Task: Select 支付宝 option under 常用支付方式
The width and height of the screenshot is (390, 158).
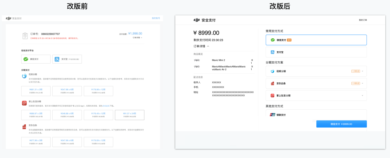Action: pos(316,52)
